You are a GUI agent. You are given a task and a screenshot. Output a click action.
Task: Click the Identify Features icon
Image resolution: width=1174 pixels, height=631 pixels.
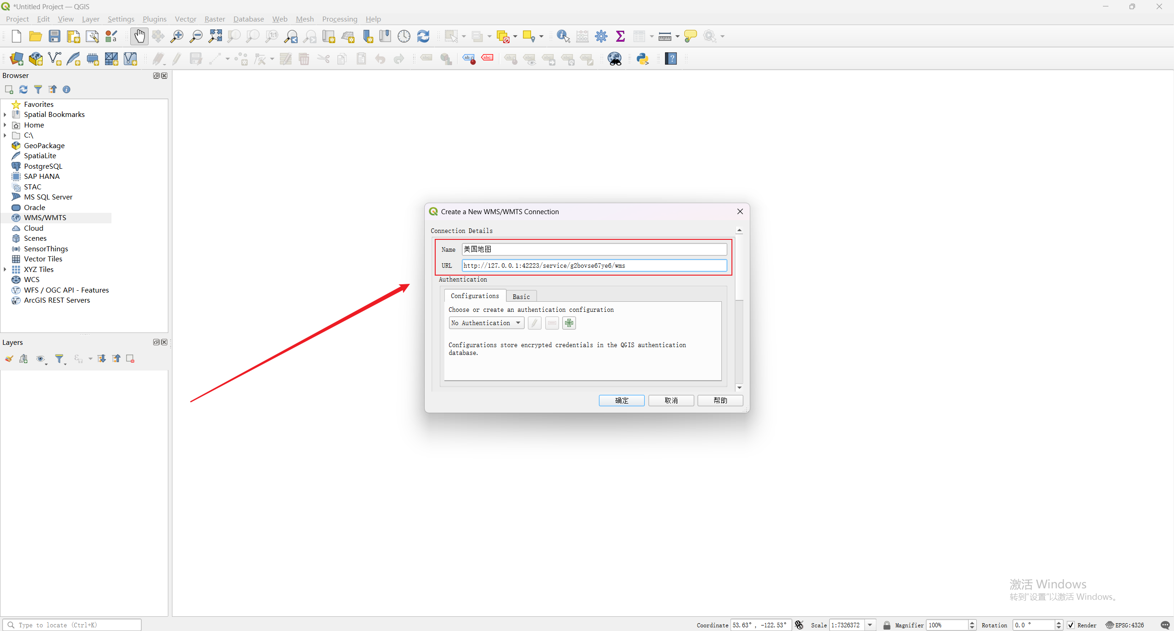point(563,36)
